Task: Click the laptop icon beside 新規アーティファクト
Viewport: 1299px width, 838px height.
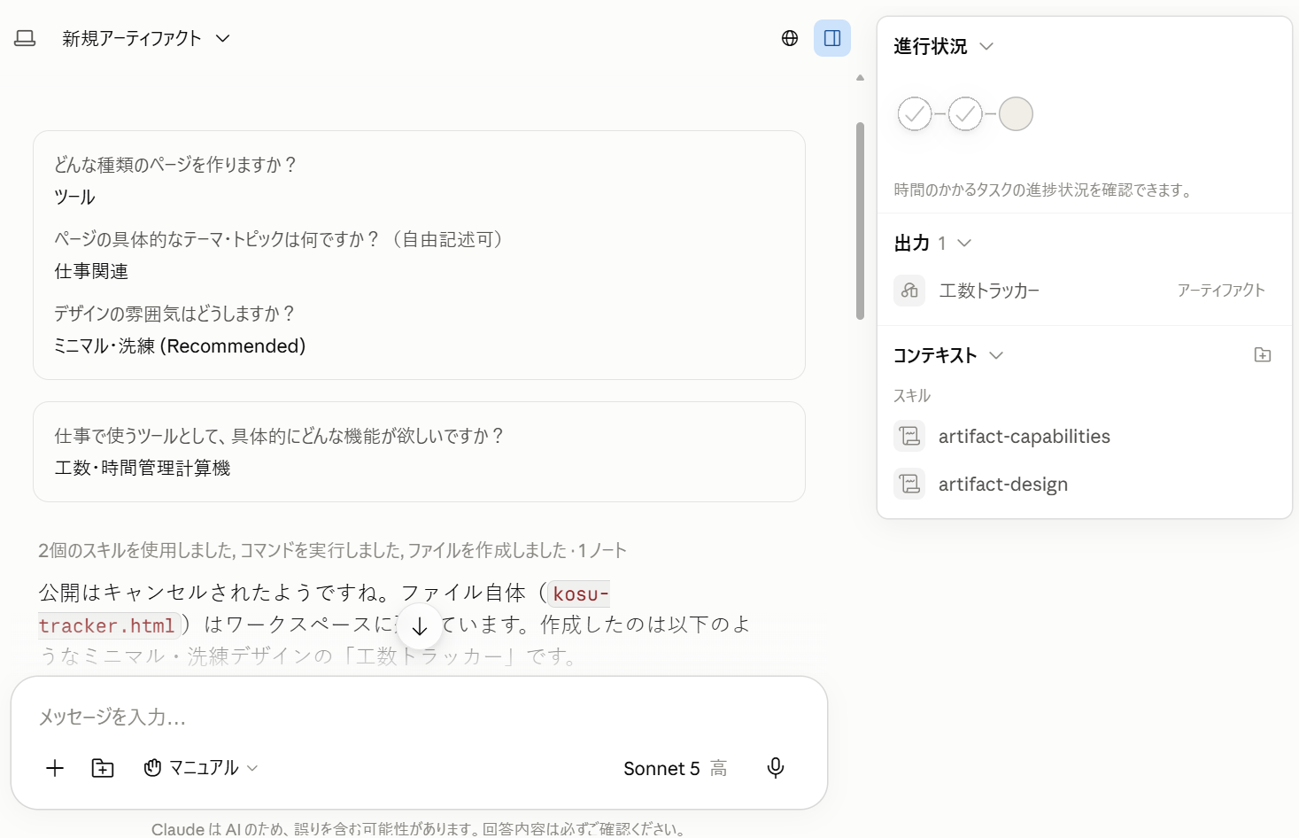Action: 25,38
